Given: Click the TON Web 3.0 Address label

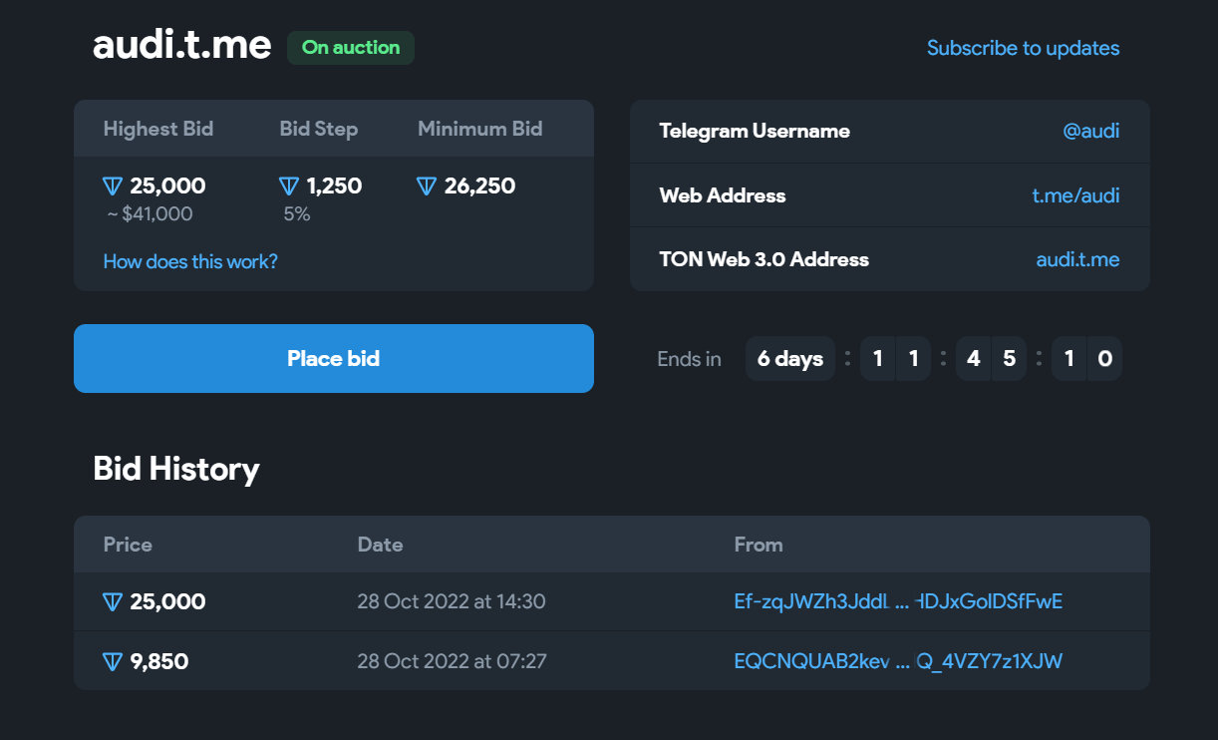Looking at the screenshot, I should [x=764, y=259].
